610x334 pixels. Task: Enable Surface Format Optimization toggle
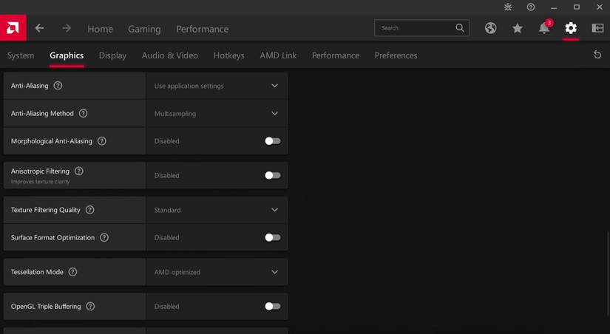(x=272, y=237)
